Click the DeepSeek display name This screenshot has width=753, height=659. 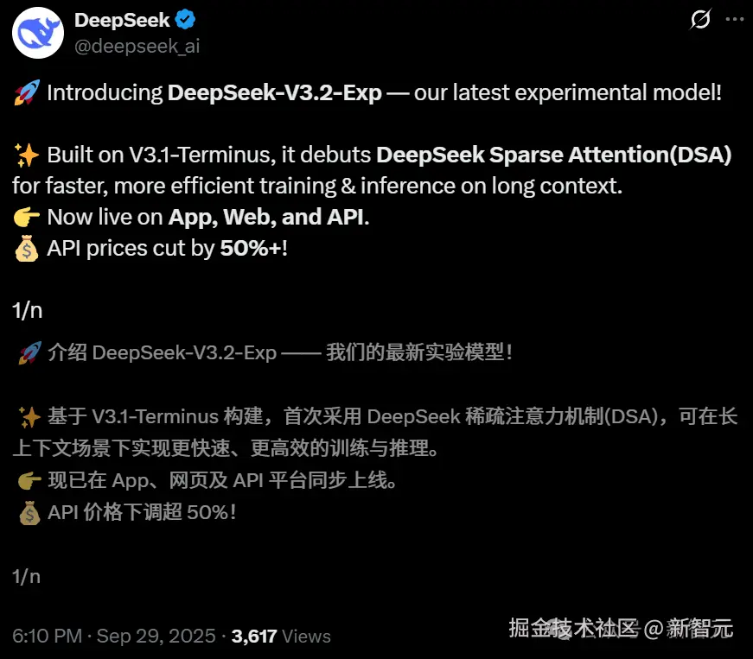(122, 20)
